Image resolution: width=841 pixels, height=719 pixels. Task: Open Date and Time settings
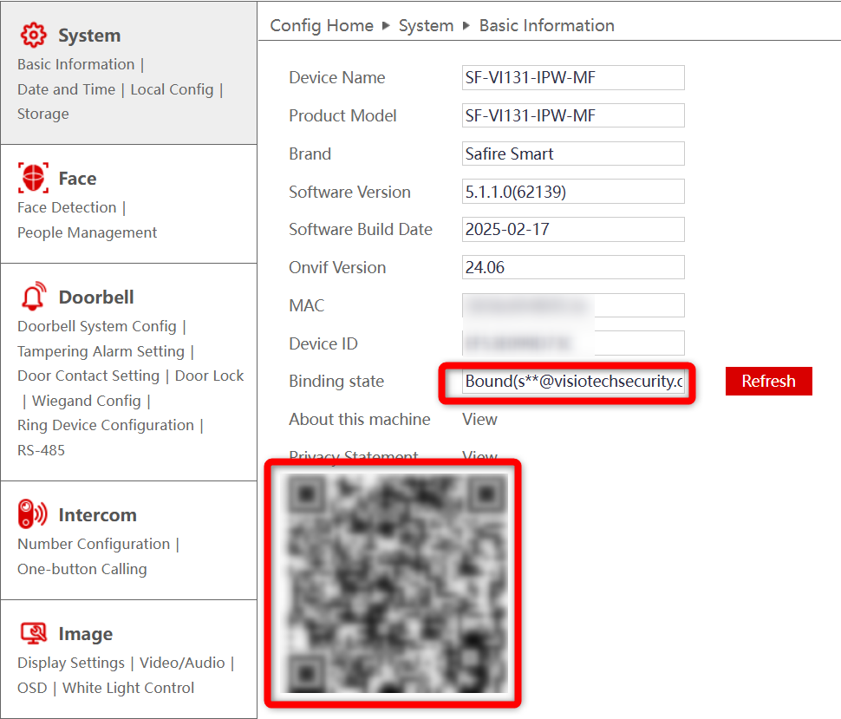[x=67, y=89]
